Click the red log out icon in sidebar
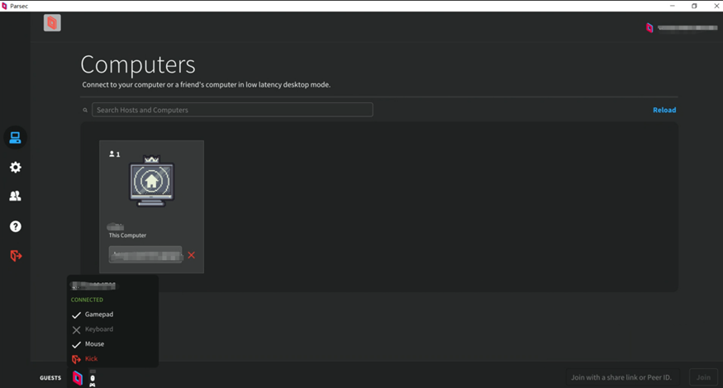The height and width of the screenshot is (388, 723). 16,255
